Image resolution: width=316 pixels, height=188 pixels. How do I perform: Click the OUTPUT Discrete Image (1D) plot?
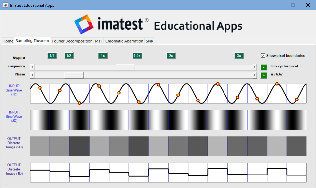coord(168,173)
